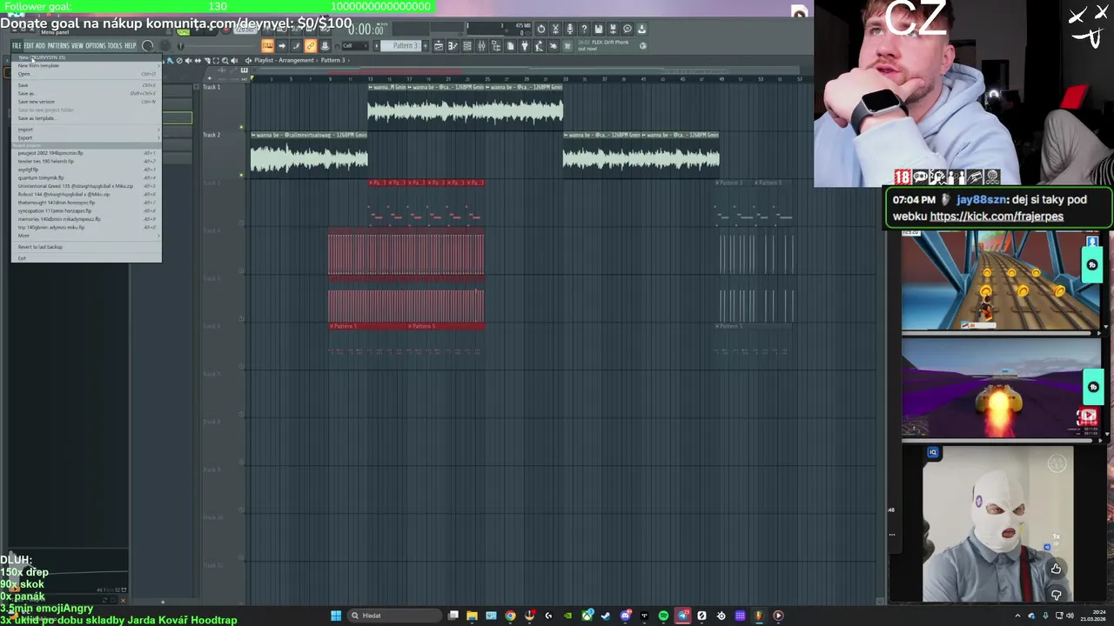This screenshot has width=1114, height=626.
Task: Open the FILE menu
Action: point(17,45)
